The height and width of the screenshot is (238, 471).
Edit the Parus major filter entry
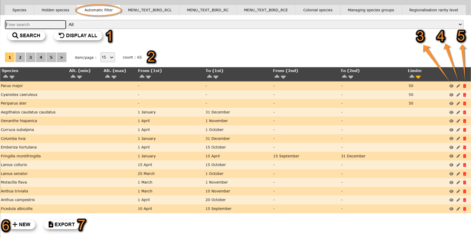(458, 86)
